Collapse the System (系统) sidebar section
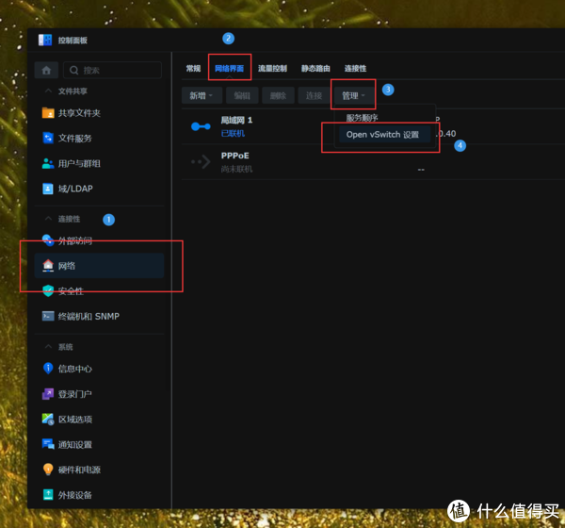565x528 pixels. (x=48, y=346)
